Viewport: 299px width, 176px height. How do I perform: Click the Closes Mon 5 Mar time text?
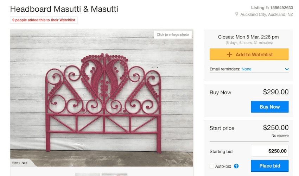[x=248, y=37]
